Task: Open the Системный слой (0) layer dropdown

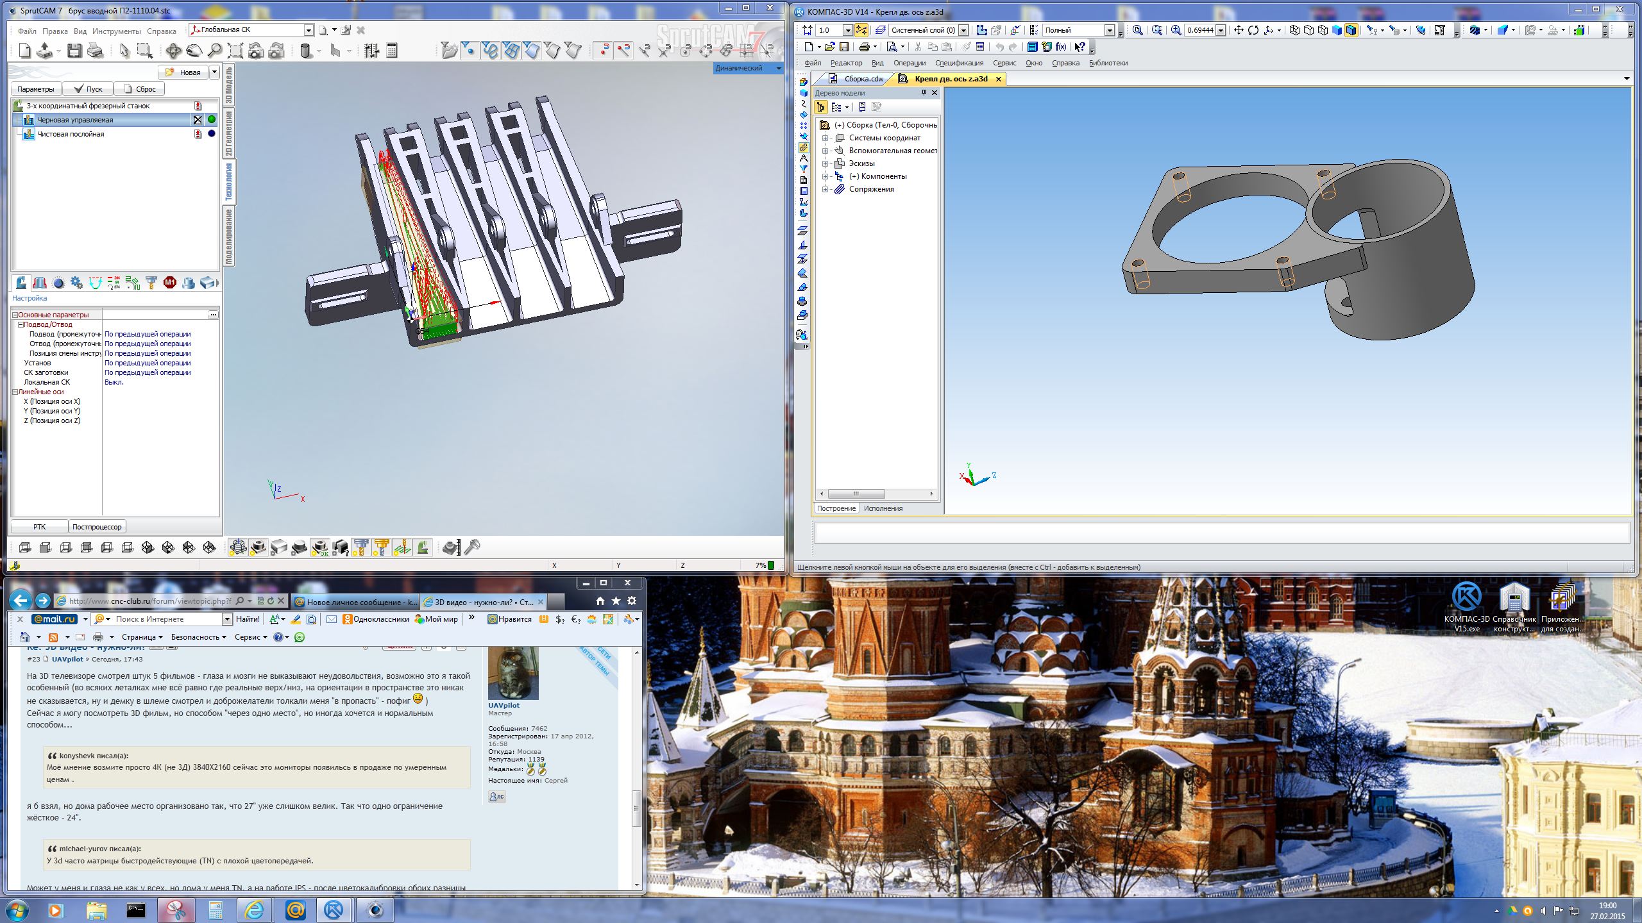Action: [x=963, y=30]
